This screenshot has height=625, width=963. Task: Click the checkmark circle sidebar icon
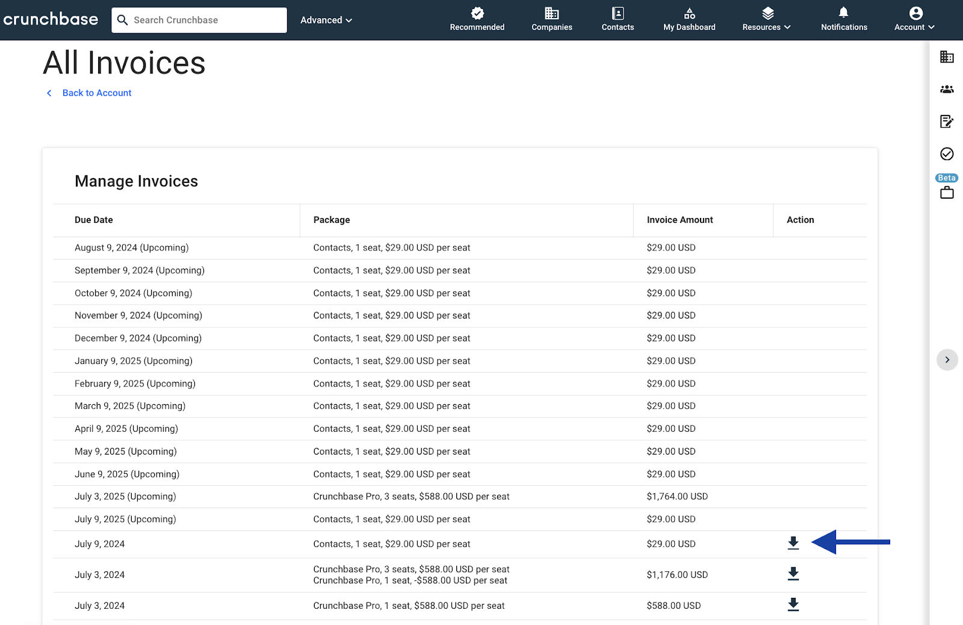(946, 154)
